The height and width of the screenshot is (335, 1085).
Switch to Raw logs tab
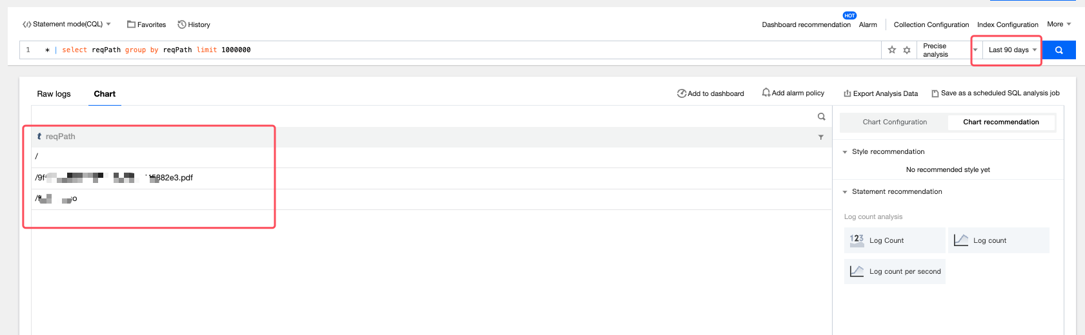coord(54,94)
